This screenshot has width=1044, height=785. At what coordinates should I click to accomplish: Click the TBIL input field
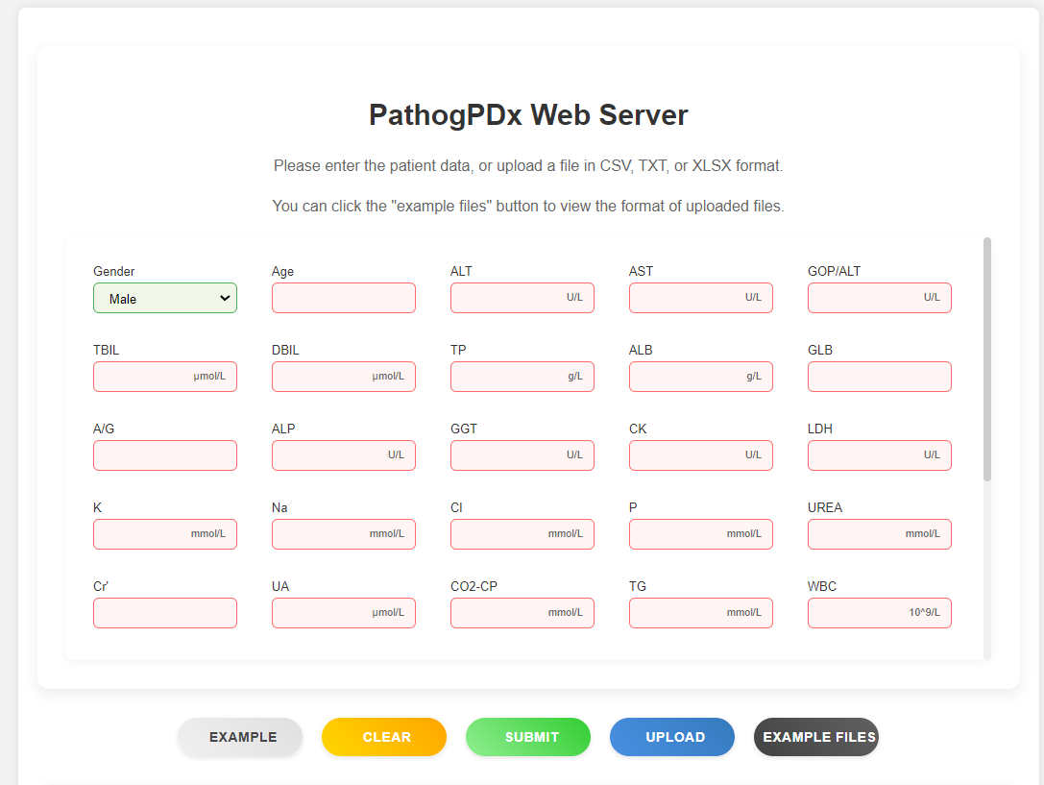[164, 377]
